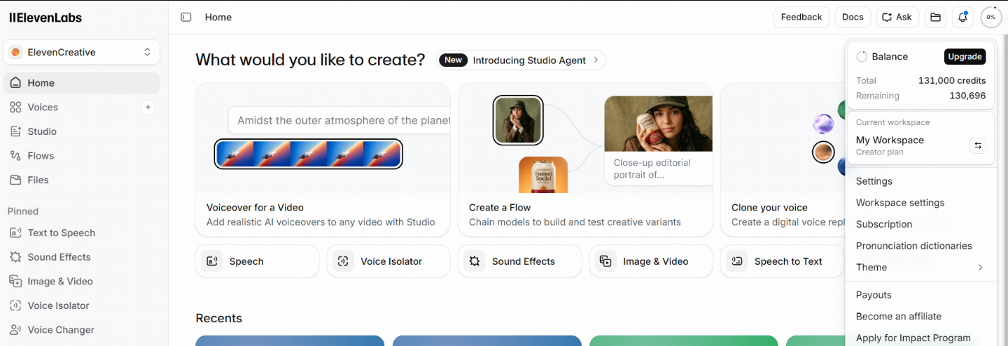Click My Workspace name text
The image size is (1008, 346).
tap(890, 140)
